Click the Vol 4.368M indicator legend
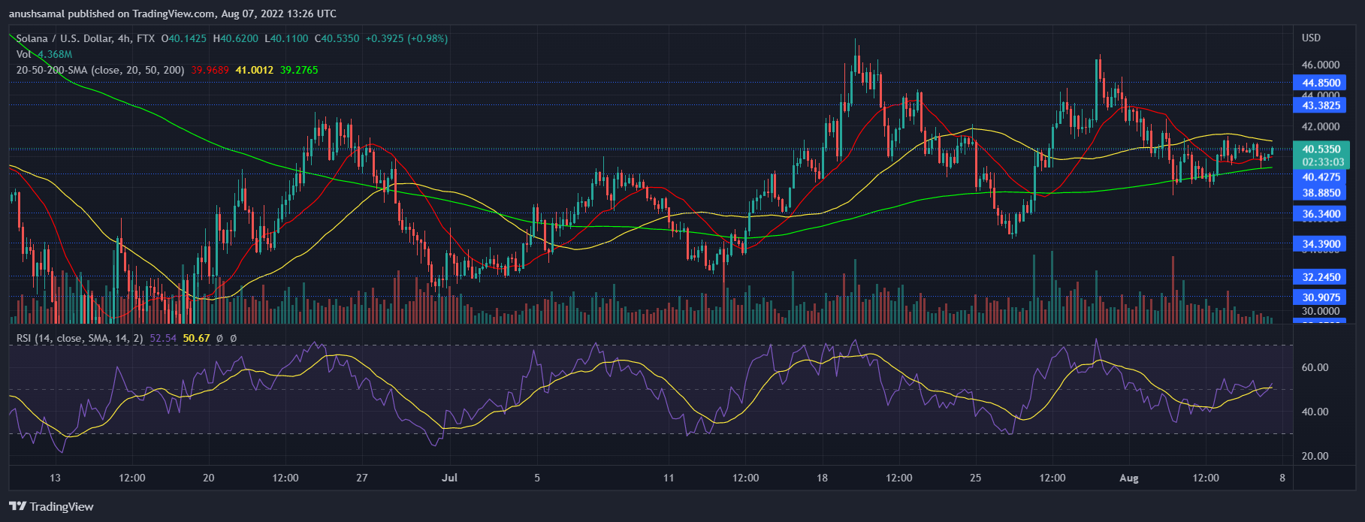The height and width of the screenshot is (522, 1365). (44, 54)
